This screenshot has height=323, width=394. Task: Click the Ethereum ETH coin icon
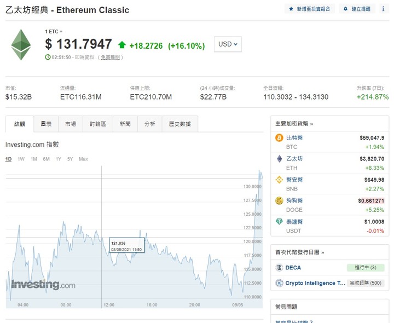pos(279,159)
